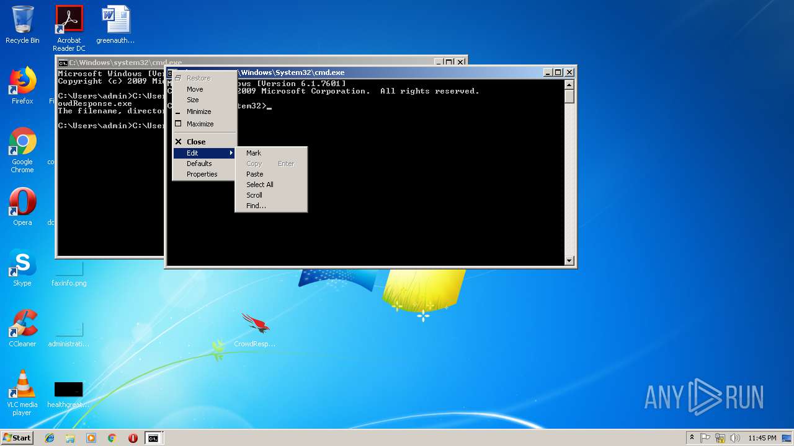
Task: Choose Move in the system menu
Action: pyautogui.click(x=204, y=89)
